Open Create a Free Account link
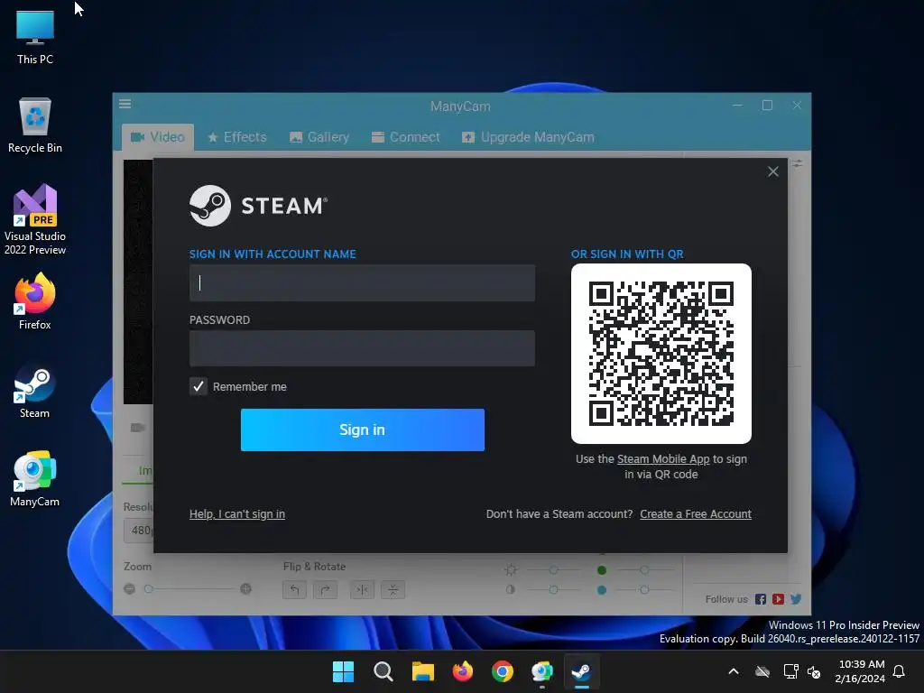 696,513
